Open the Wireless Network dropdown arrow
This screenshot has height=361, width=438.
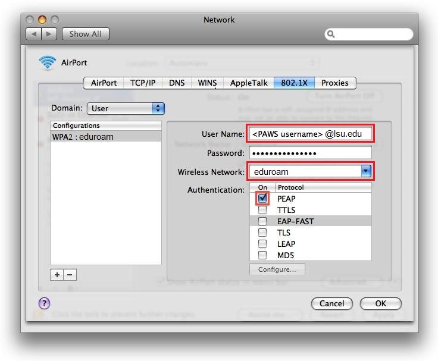366,171
